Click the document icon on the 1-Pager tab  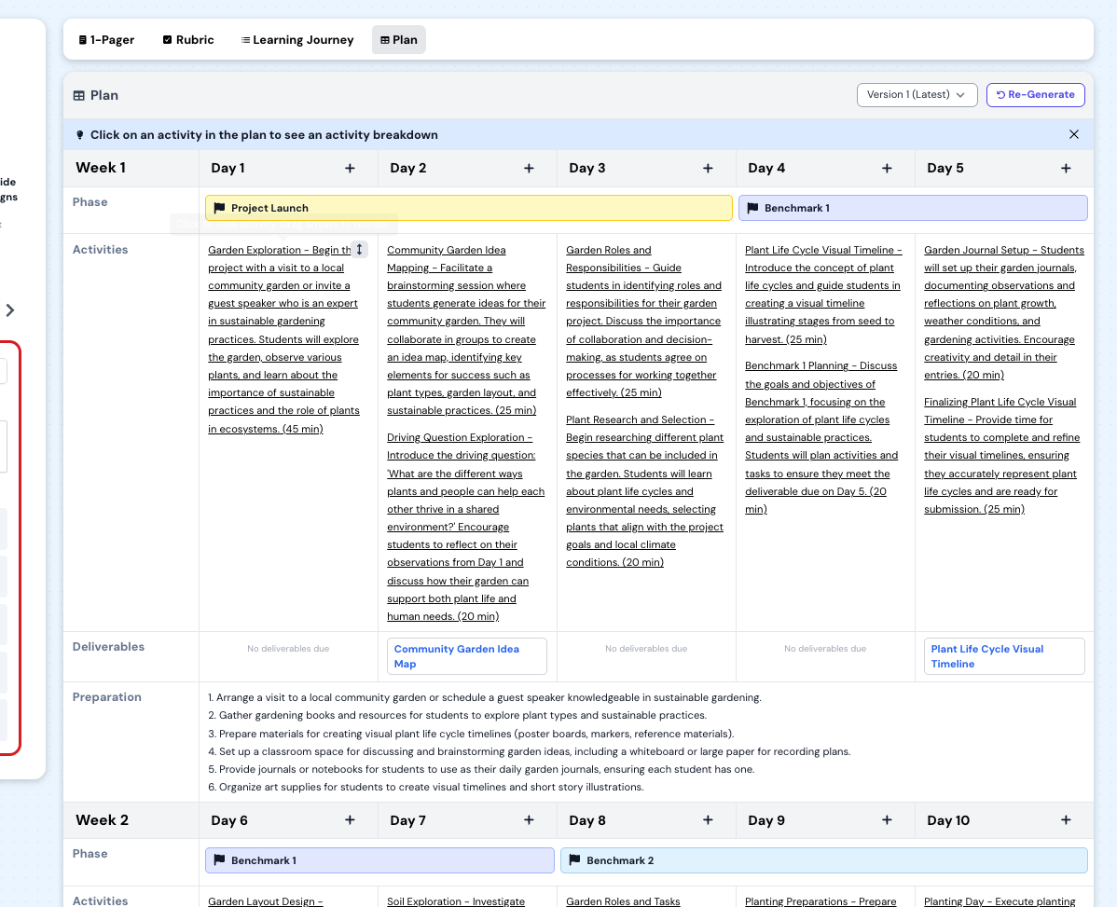(81, 39)
